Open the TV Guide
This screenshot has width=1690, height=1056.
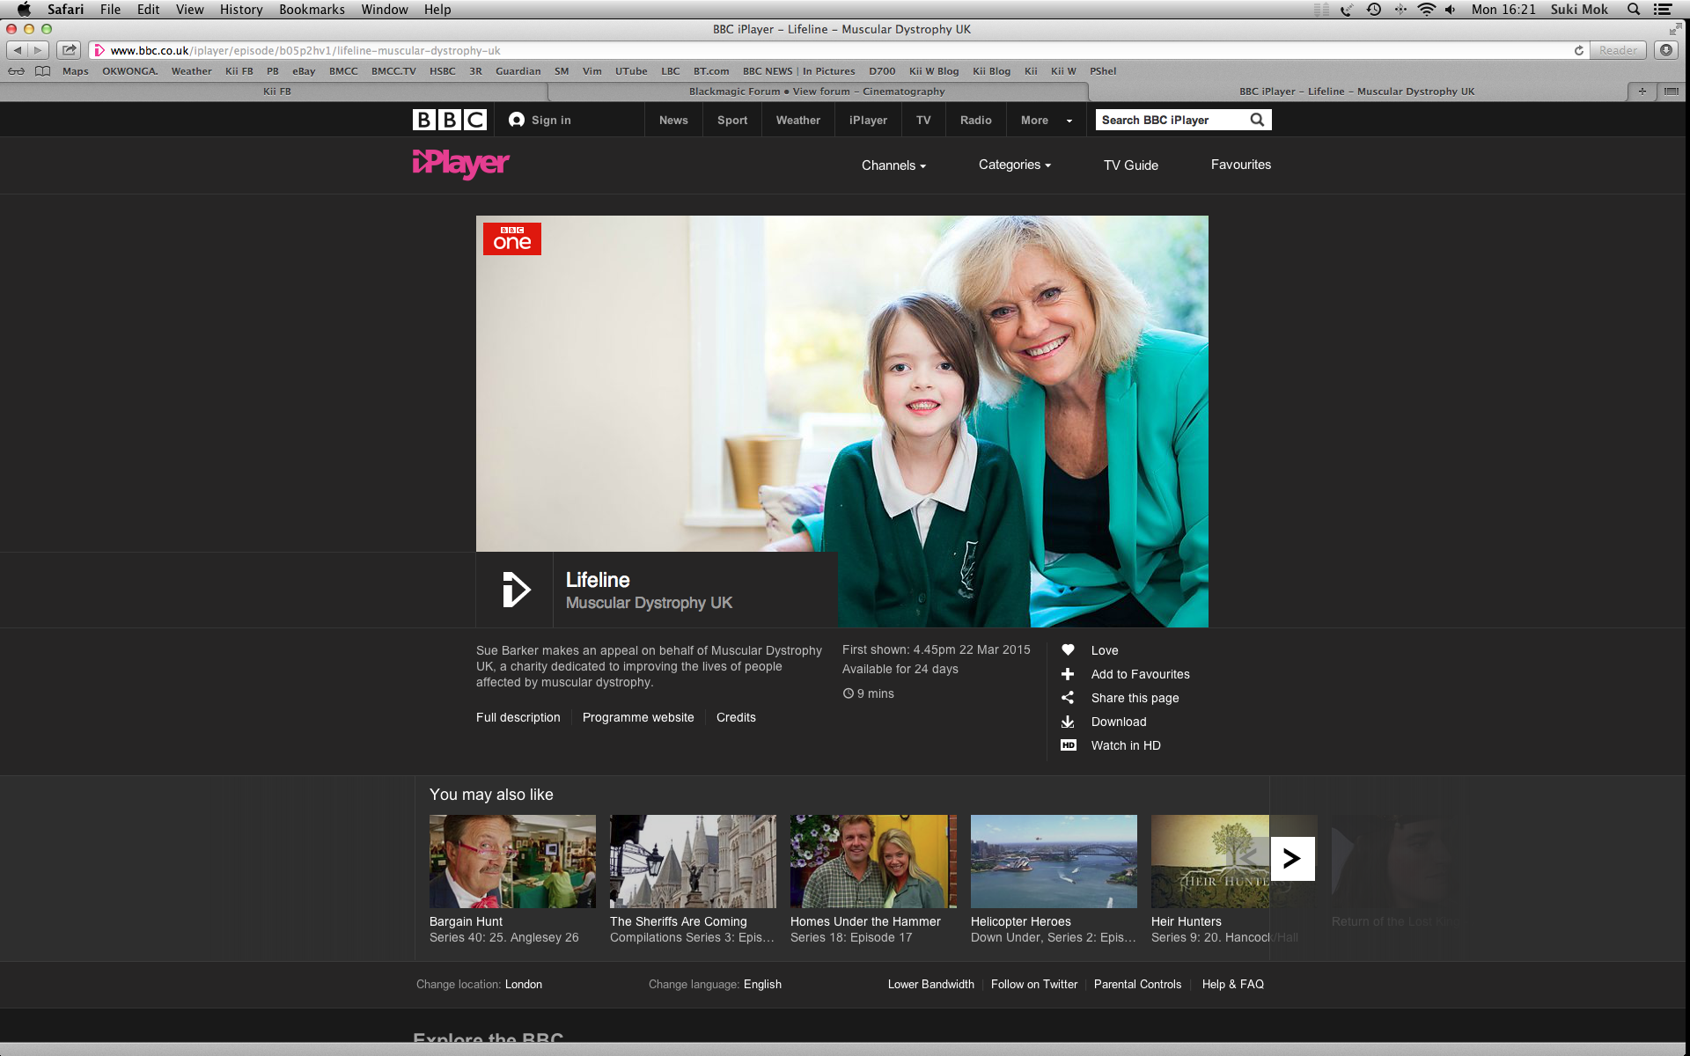click(1131, 165)
